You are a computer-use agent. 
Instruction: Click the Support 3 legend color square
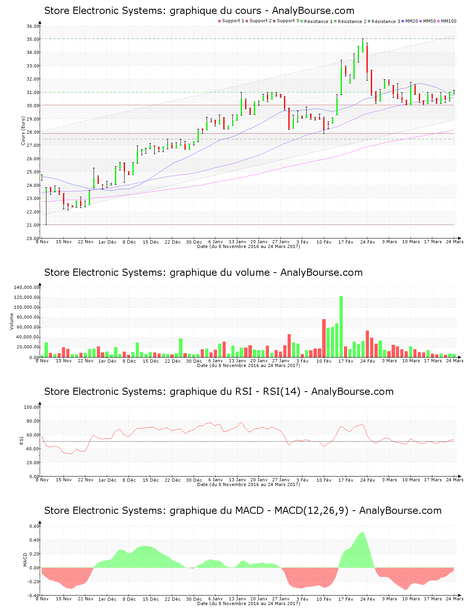(x=274, y=21)
